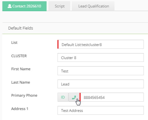Click the Default Fields section header
Image resolution: width=148 pixels, height=120 pixels.
click(21, 28)
